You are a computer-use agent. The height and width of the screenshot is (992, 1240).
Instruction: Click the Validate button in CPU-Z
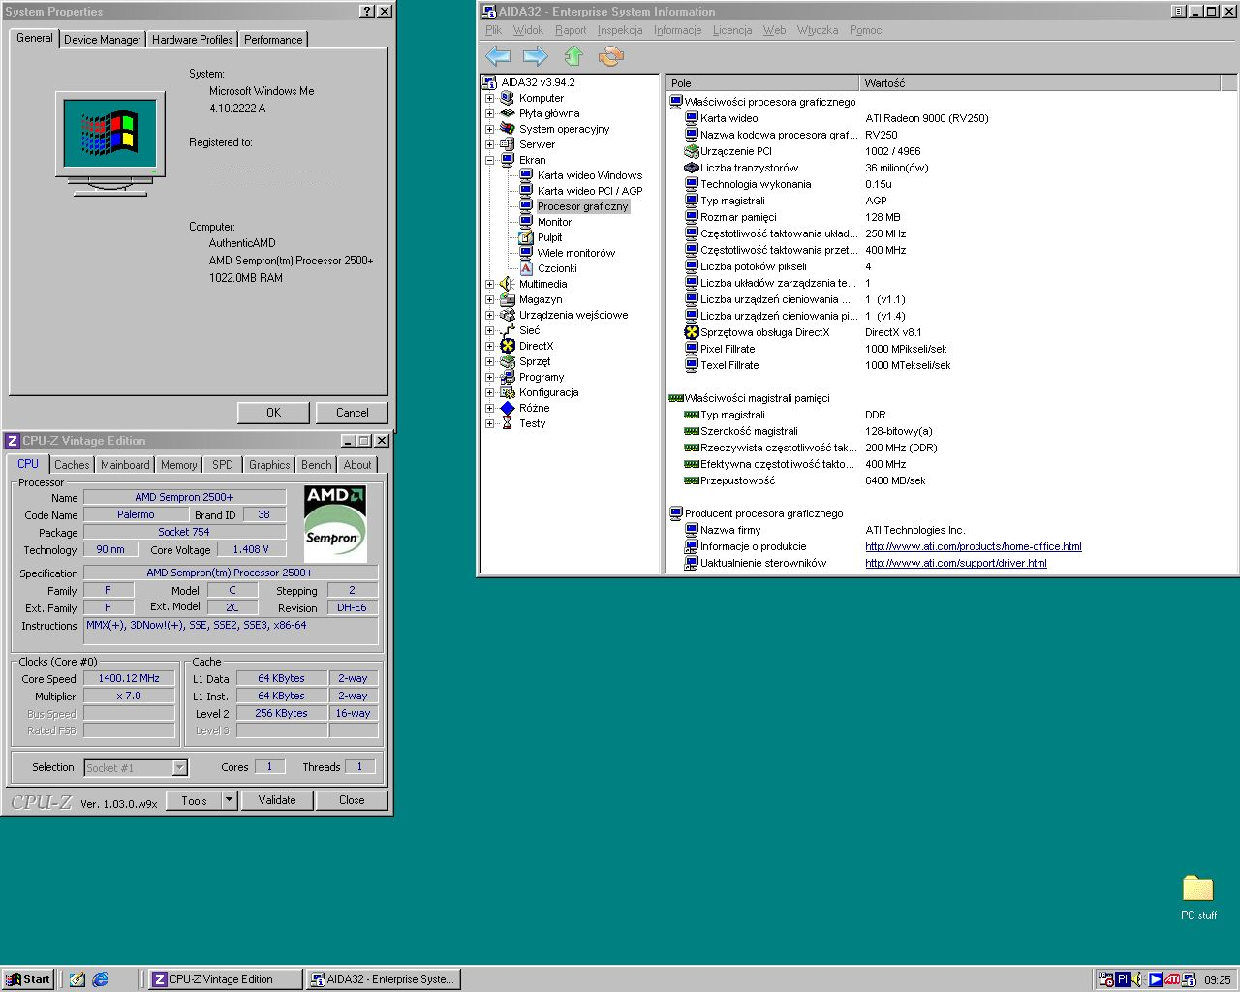(277, 800)
